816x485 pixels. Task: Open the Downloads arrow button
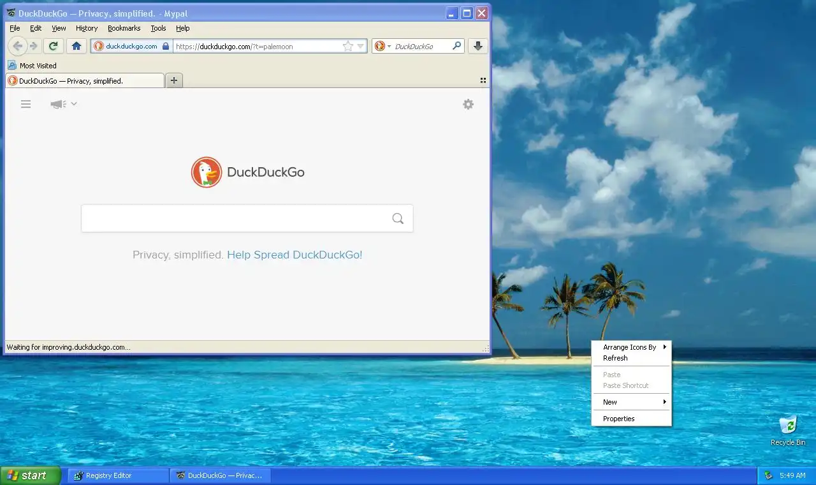[x=478, y=46]
